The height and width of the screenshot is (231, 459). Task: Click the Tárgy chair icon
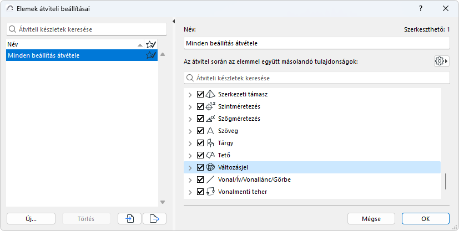[210, 143]
